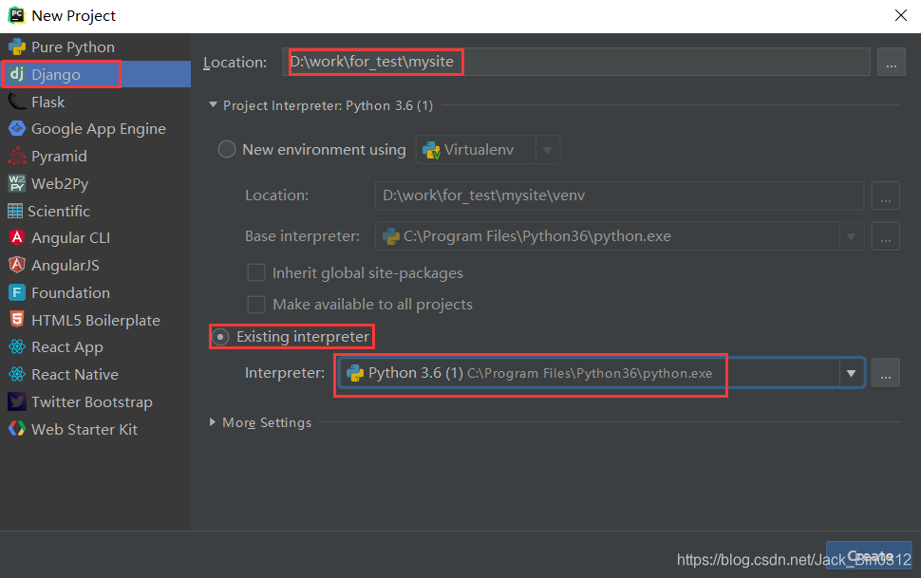Select Existing interpreter radio button

click(x=220, y=337)
